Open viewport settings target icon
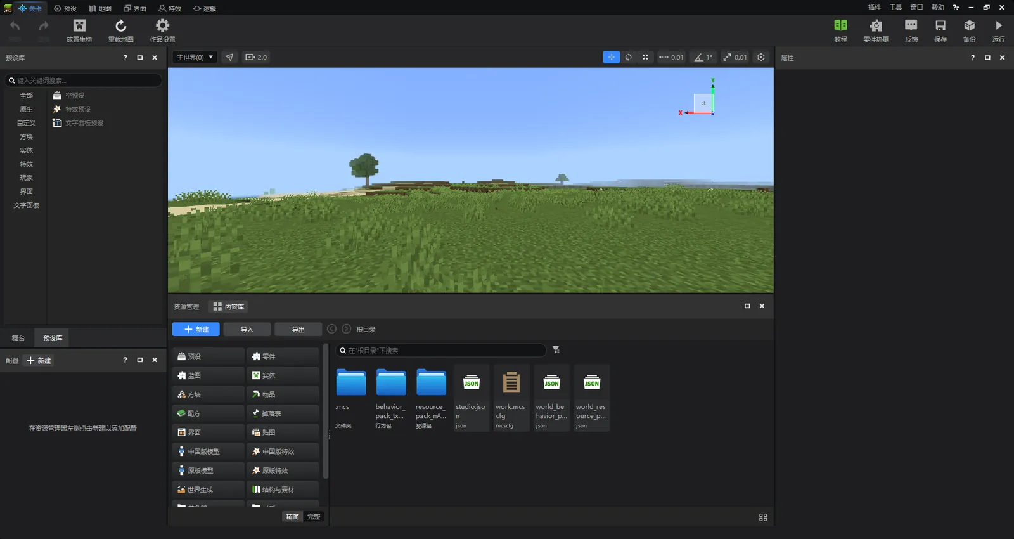 (761, 57)
